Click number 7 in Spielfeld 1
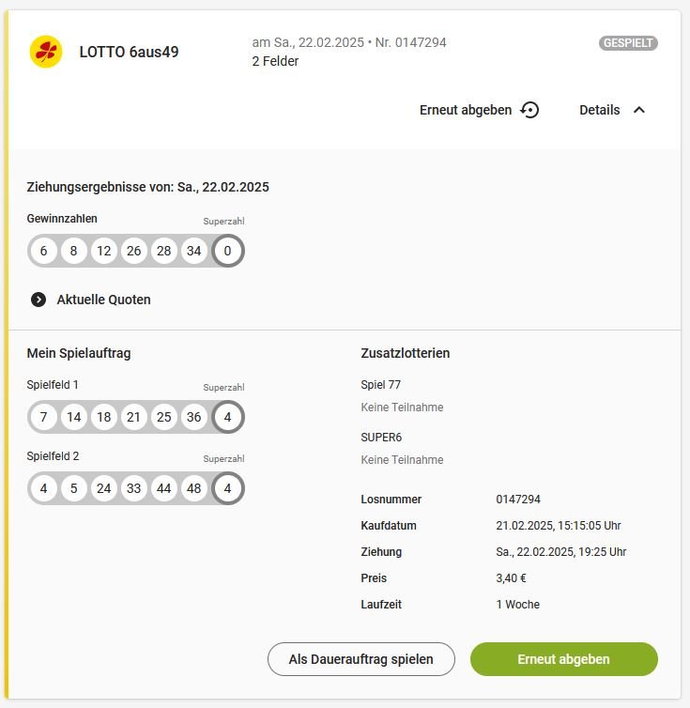This screenshot has height=708, width=690. pyautogui.click(x=43, y=417)
